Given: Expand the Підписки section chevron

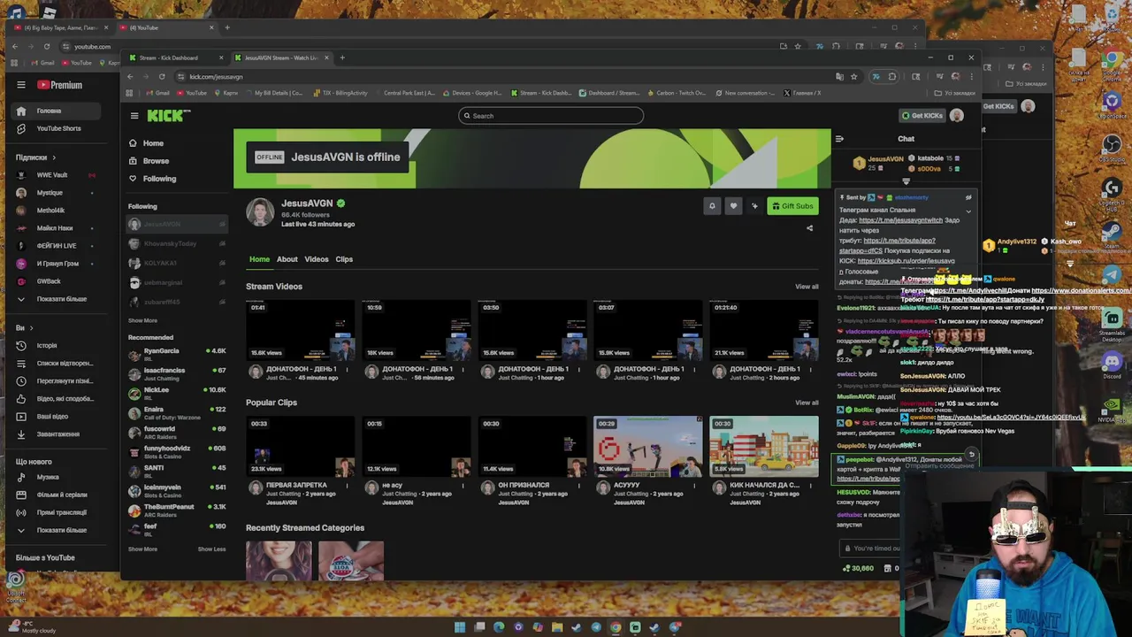Looking at the screenshot, I should pos(53,157).
